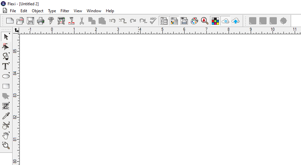The height and width of the screenshot is (165, 301).
Task: Click the Print icon in toolbar
Action: point(41,21)
